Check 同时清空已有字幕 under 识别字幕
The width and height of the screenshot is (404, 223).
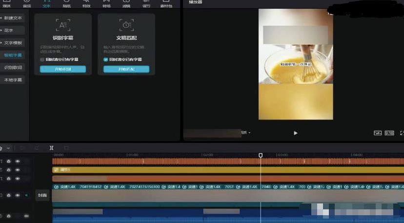[42, 60]
